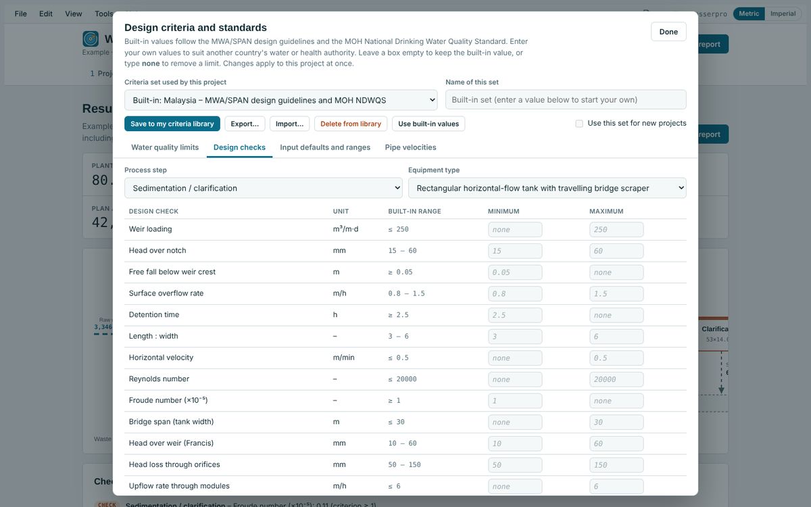Image resolution: width=811 pixels, height=507 pixels.
Task: Click Upflow rate through modules maximum field
Action: point(616,486)
